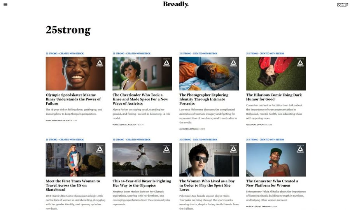The image size is (350, 210).
Task: Open the Olympic Speedskater Maame Biney article
Action: pyautogui.click(x=73, y=99)
